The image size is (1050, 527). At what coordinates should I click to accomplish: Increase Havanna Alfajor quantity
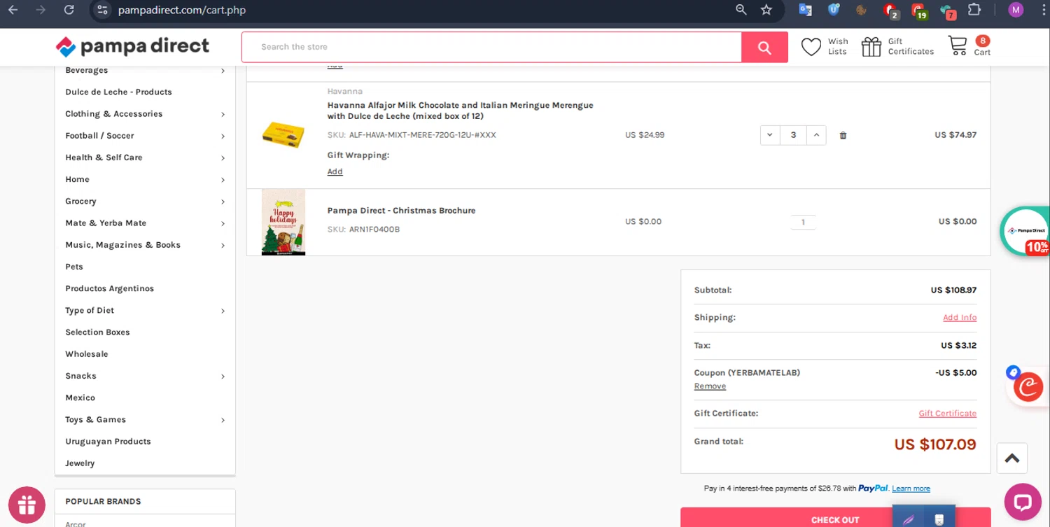[816, 135]
